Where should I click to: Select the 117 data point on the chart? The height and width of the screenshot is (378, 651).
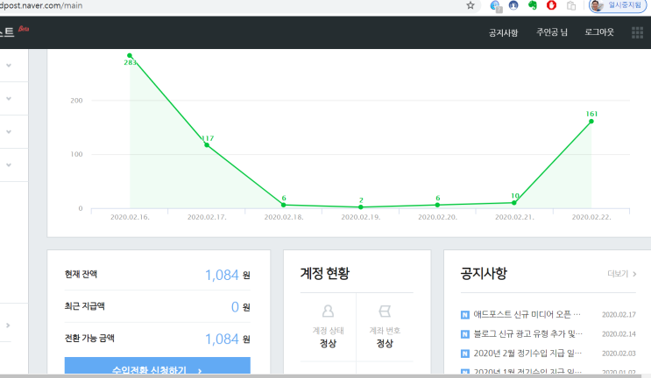click(x=207, y=145)
